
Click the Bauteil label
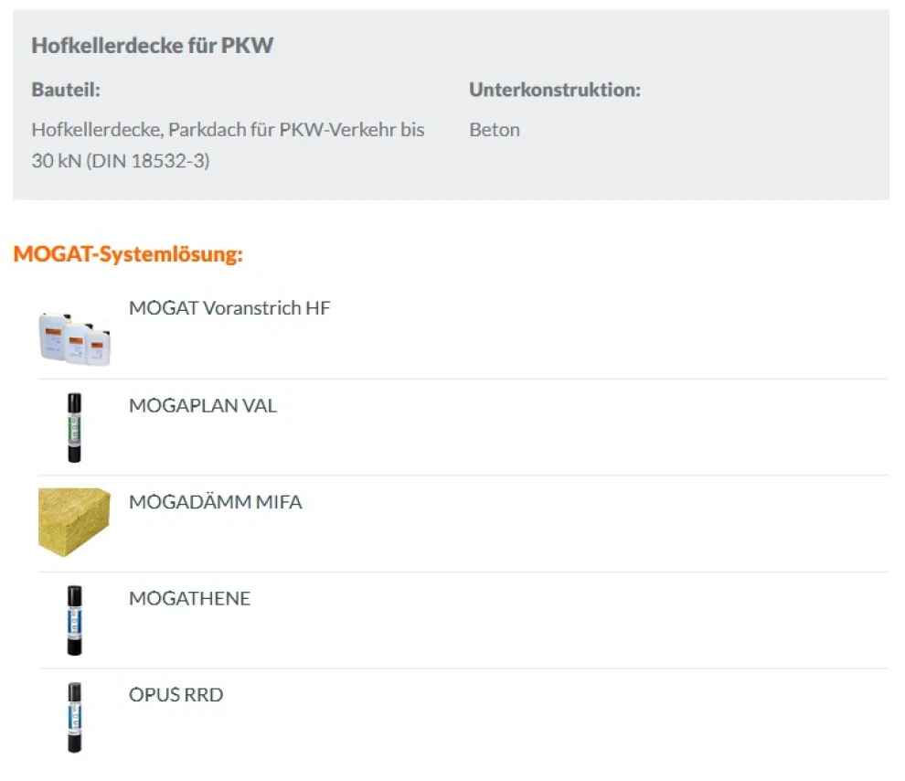(x=66, y=90)
